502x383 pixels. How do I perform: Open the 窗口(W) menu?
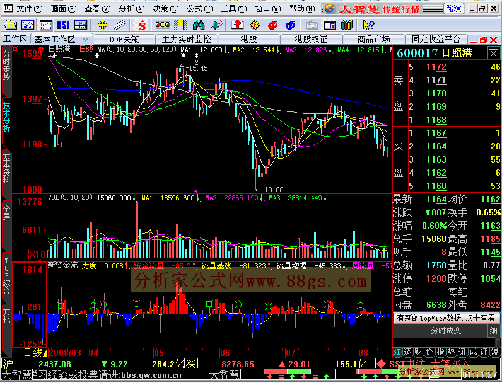(x=268, y=9)
